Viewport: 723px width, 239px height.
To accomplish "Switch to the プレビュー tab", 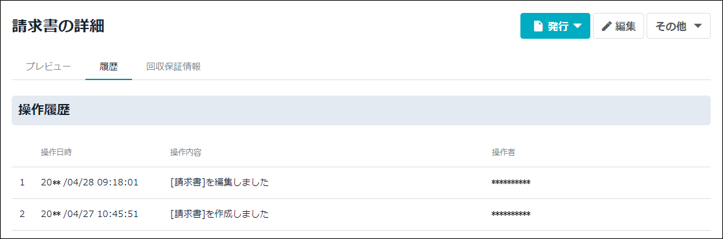I will (49, 67).
